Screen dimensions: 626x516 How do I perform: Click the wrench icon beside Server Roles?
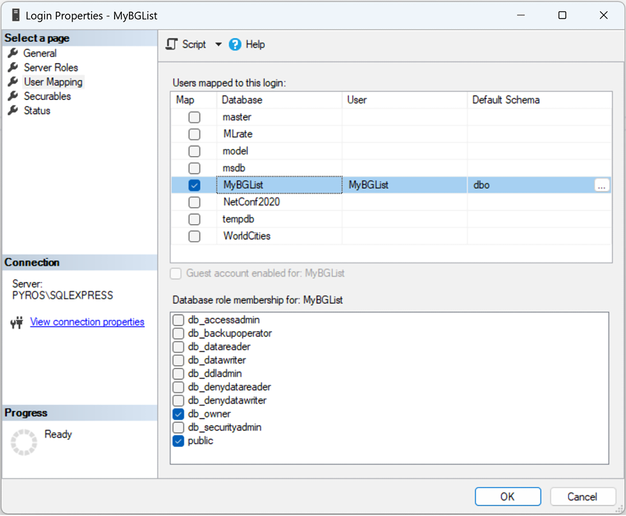click(13, 67)
